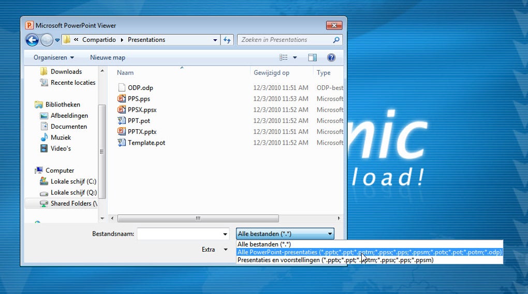Choose 'Alle PowerPoint-presentaties' filter option
The height and width of the screenshot is (294, 528).
point(370,252)
